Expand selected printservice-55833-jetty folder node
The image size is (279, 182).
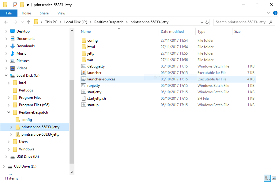[x=11, y=127]
